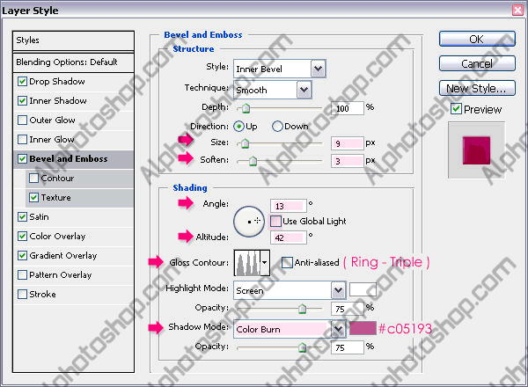Open the Highlight Mode dropdown showing Screen
Screen dimensions: 528x387
pos(290,290)
